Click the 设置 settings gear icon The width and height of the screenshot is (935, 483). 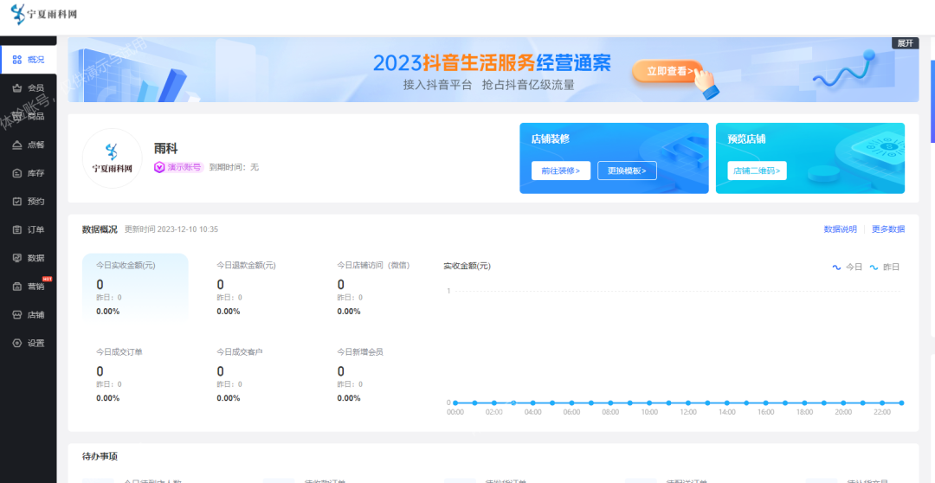pyautogui.click(x=17, y=344)
